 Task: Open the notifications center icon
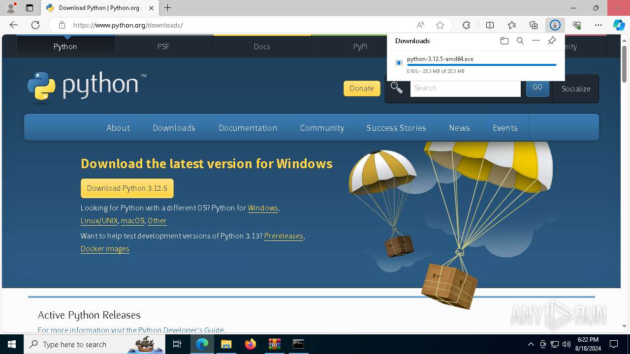coord(614,344)
